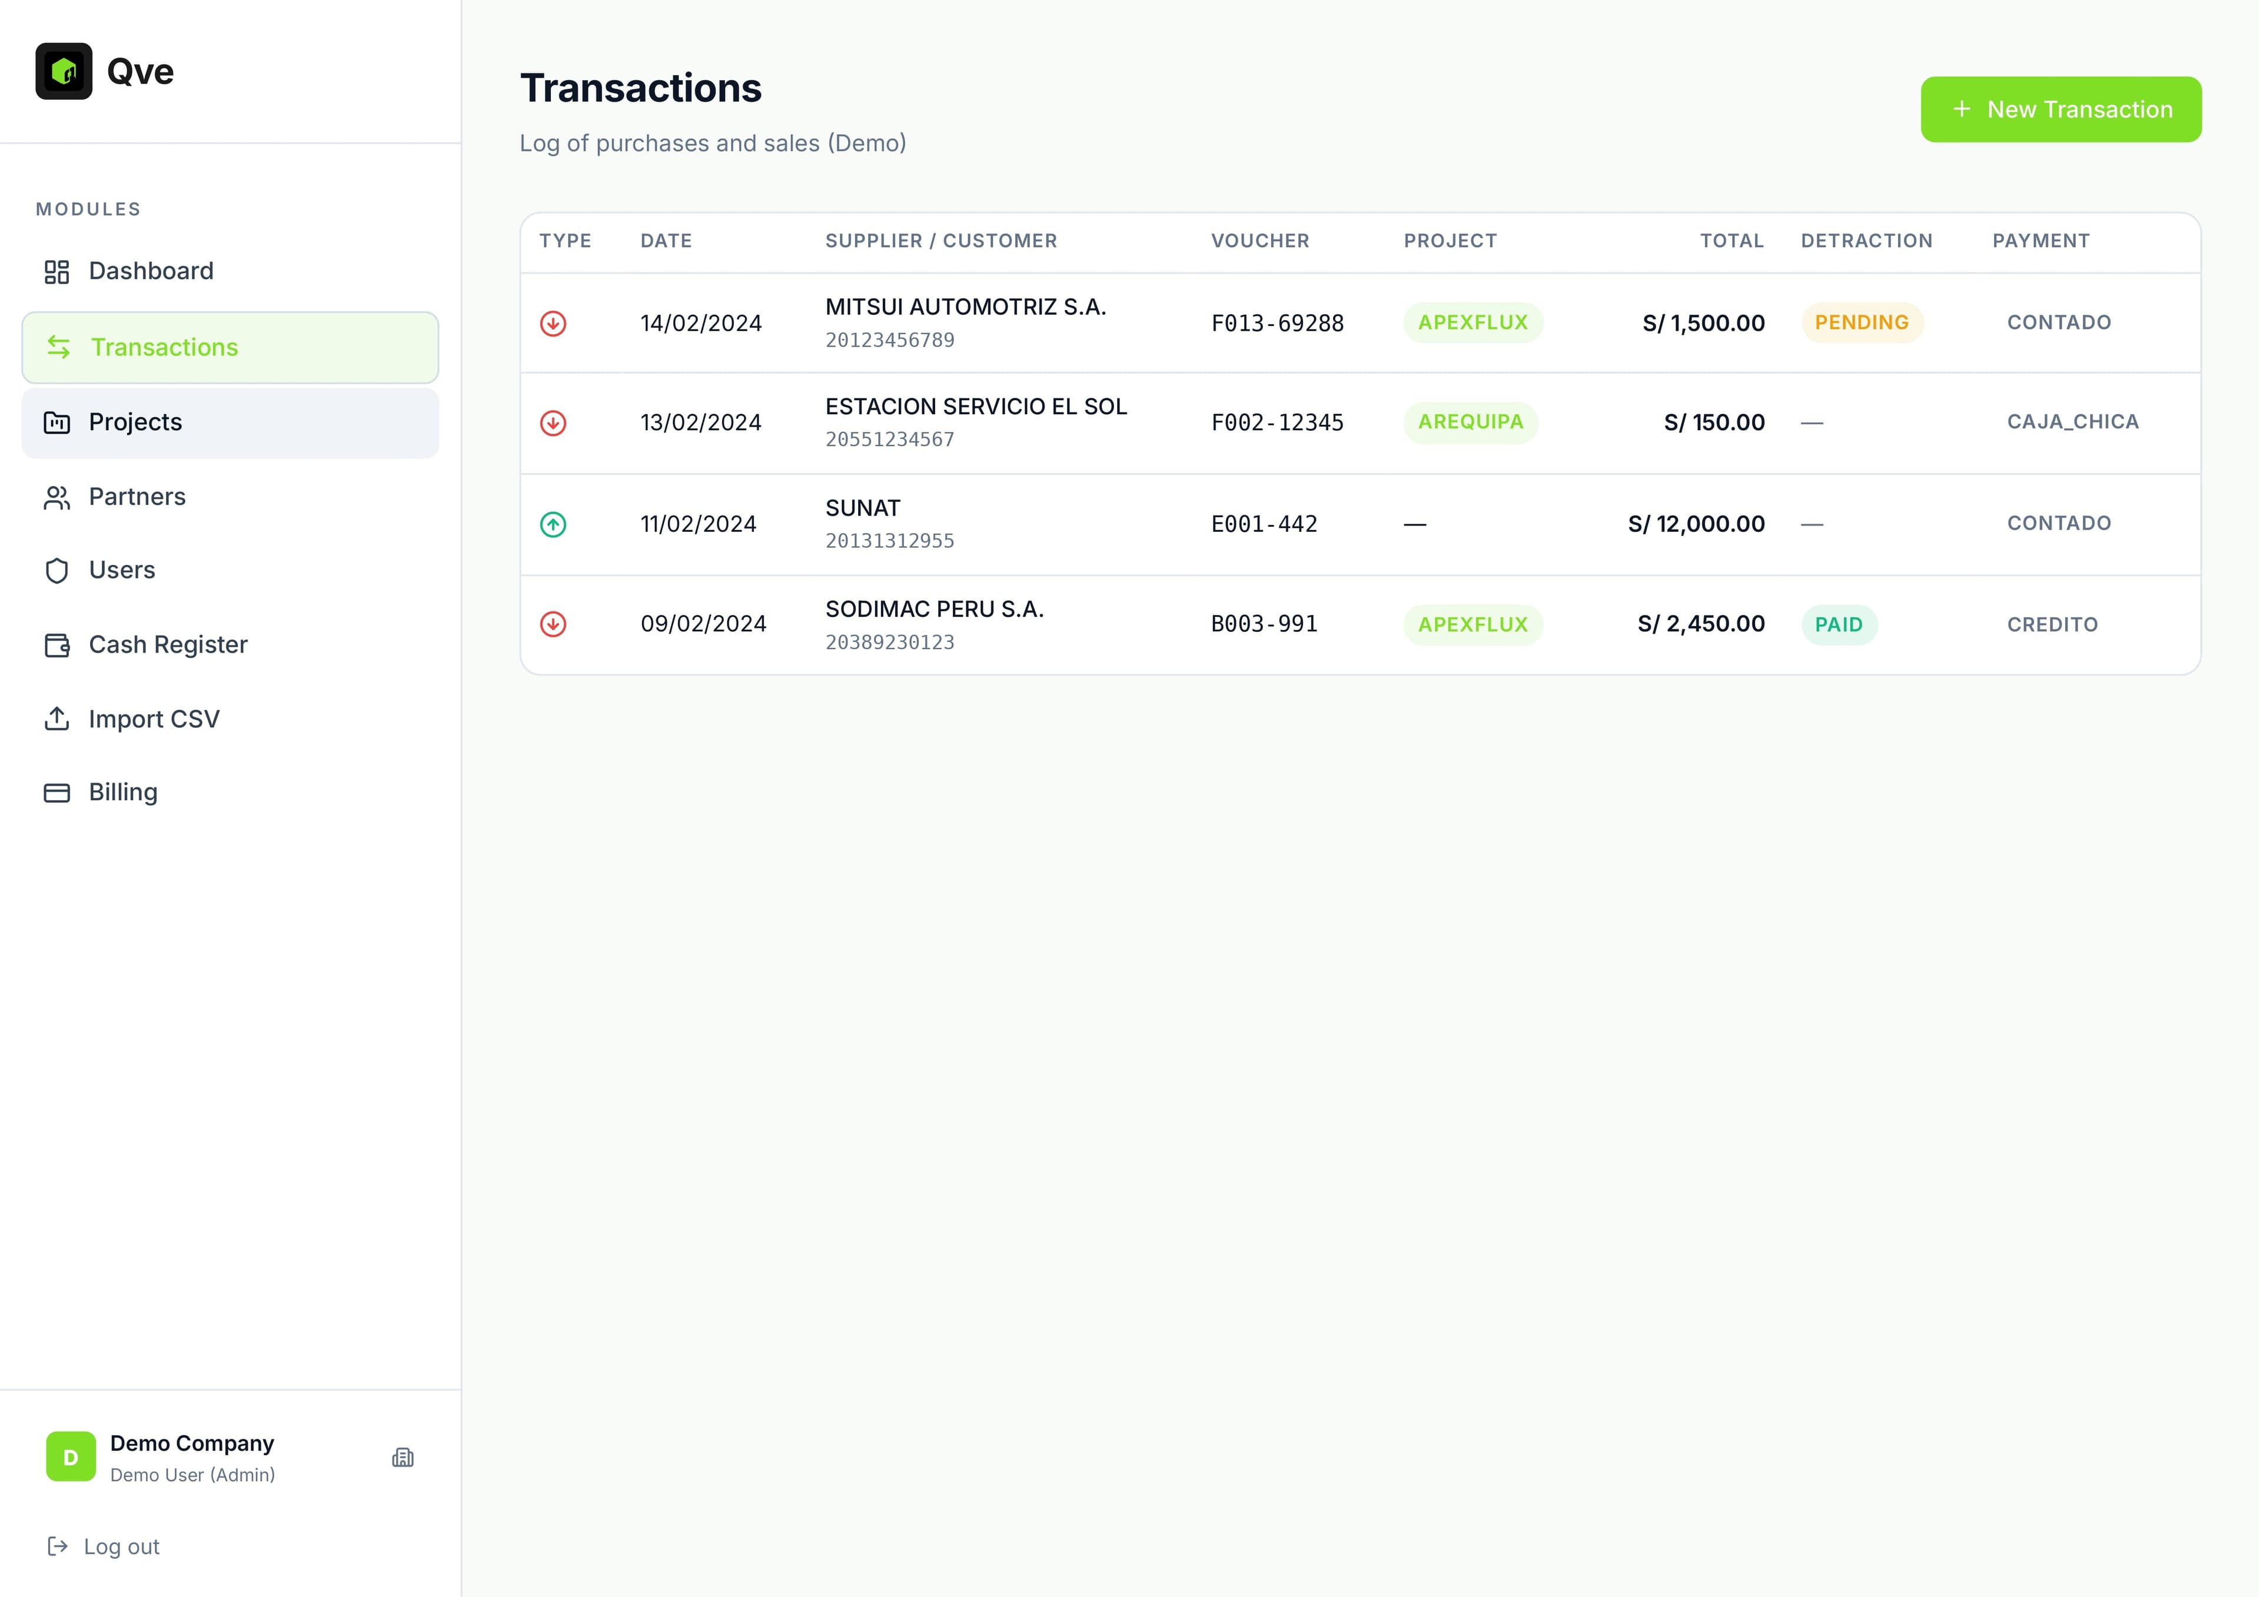Switch to the Transactions section in sidebar
Viewport: 2260px width, 1597px height.
pyautogui.click(x=164, y=347)
